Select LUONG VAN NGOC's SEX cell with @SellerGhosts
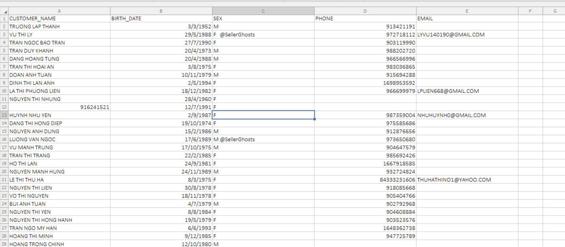565x247 pixels. (263, 140)
